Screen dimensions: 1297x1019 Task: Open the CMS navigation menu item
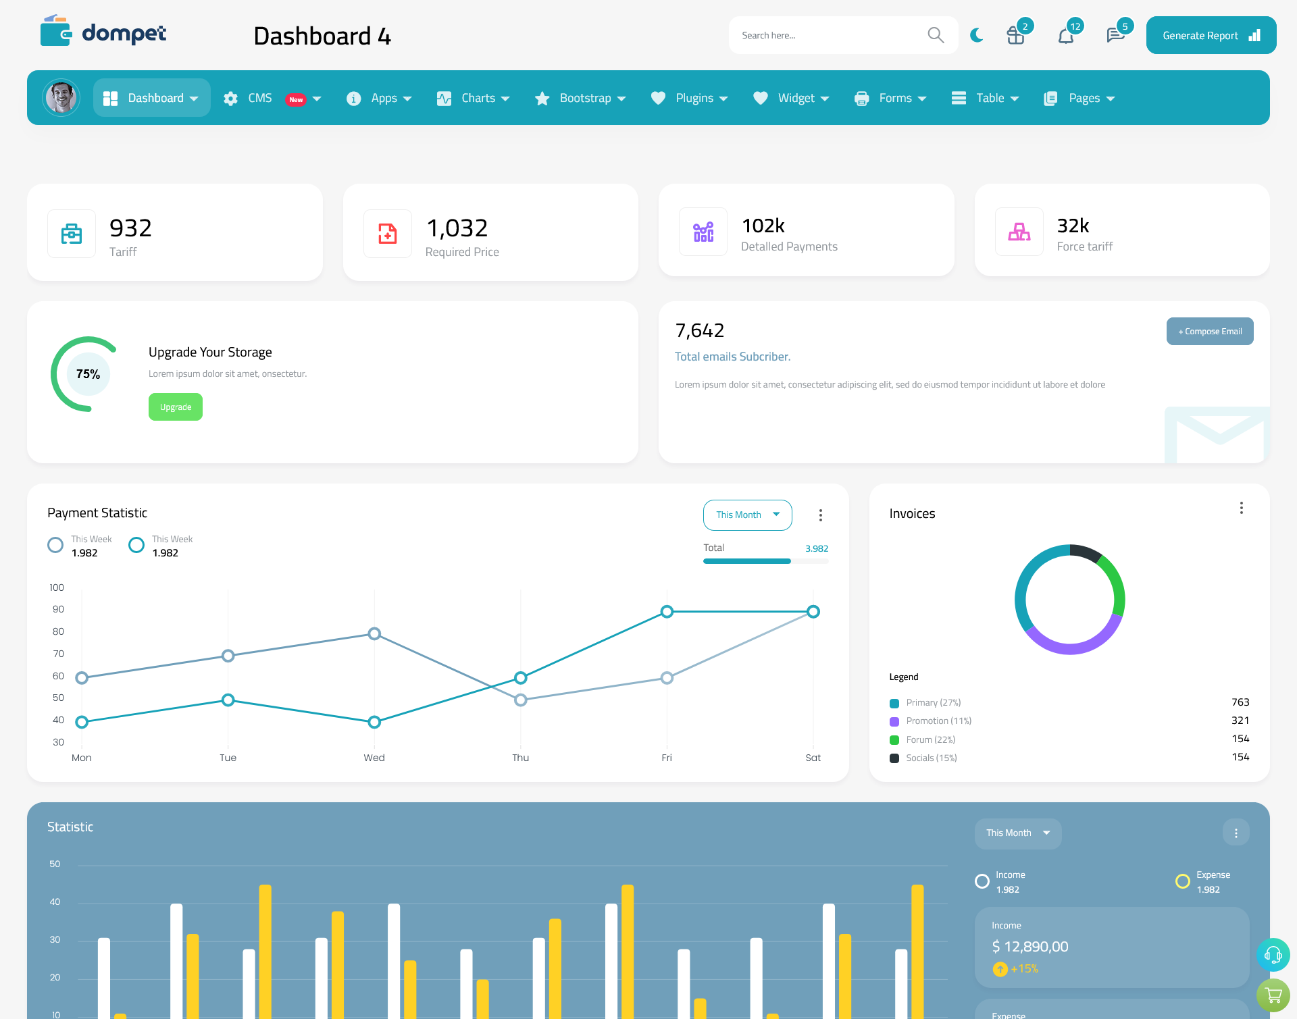coord(268,98)
